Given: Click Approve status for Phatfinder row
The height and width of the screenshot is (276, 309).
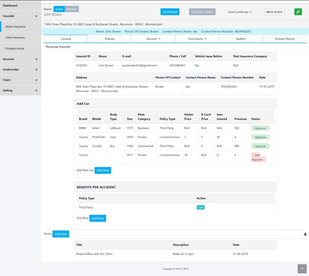Looking at the screenshot, I should pyautogui.click(x=261, y=137).
